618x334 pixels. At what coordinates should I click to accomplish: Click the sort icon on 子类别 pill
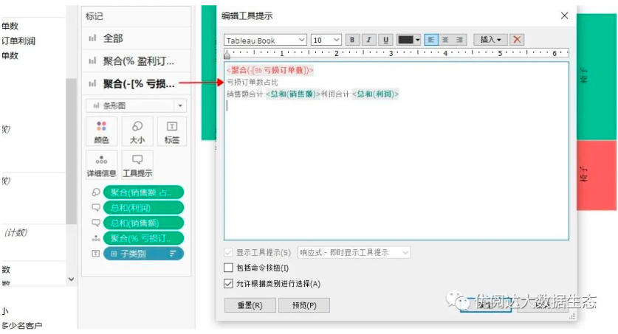pos(173,254)
